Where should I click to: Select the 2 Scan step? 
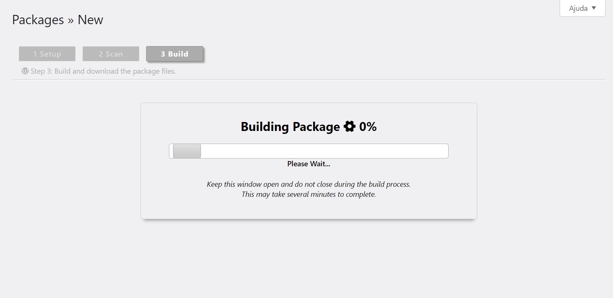(x=111, y=54)
